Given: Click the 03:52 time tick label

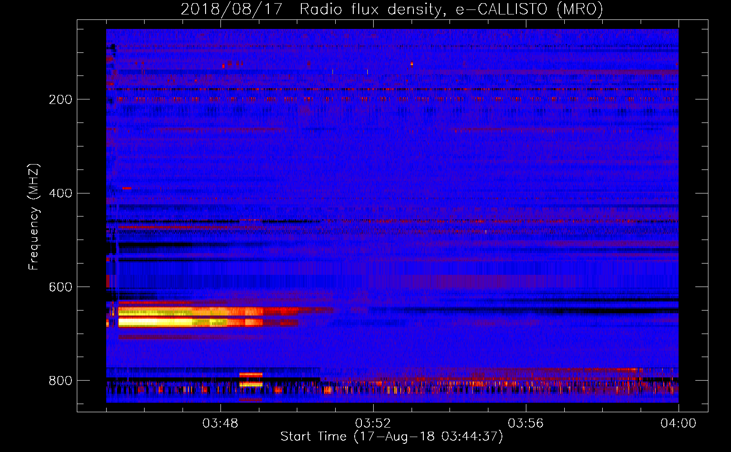Looking at the screenshot, I should [x=373, y=424].
